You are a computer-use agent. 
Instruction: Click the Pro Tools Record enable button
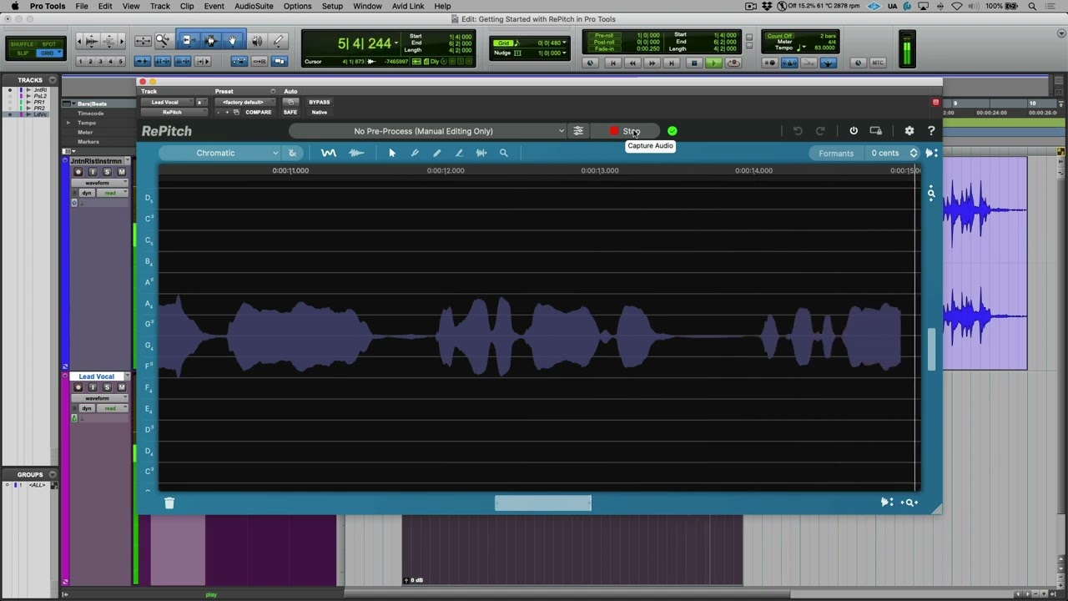tap(733, 63)
